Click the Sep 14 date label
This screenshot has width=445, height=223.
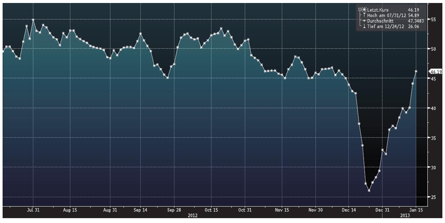[140, 210]
